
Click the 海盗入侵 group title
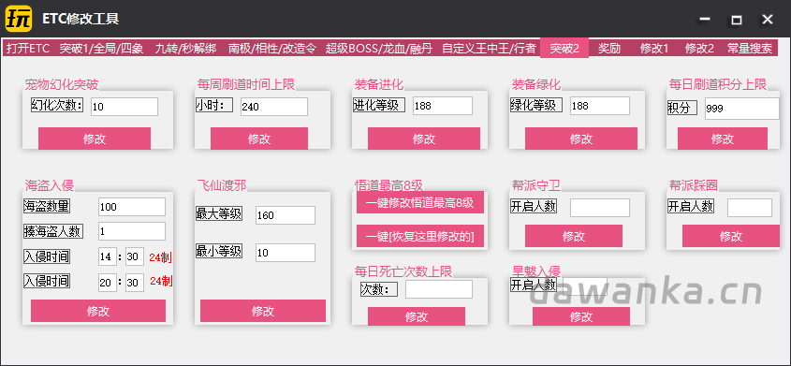[x=50, y=185]
